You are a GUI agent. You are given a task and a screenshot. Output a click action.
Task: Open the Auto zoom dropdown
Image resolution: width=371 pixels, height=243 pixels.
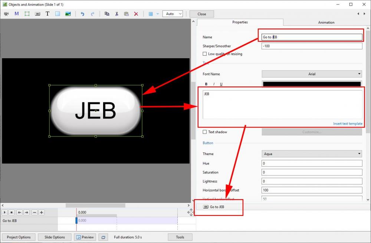(174, 14)
